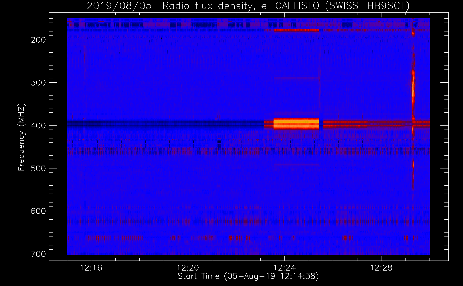The height and width of the screenshot is (286, 463).
Task: Click the 400 frequency tick label
Action: tap(38, 126)
